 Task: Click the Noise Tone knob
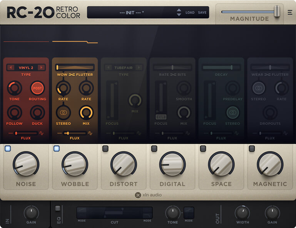point(15,88)
